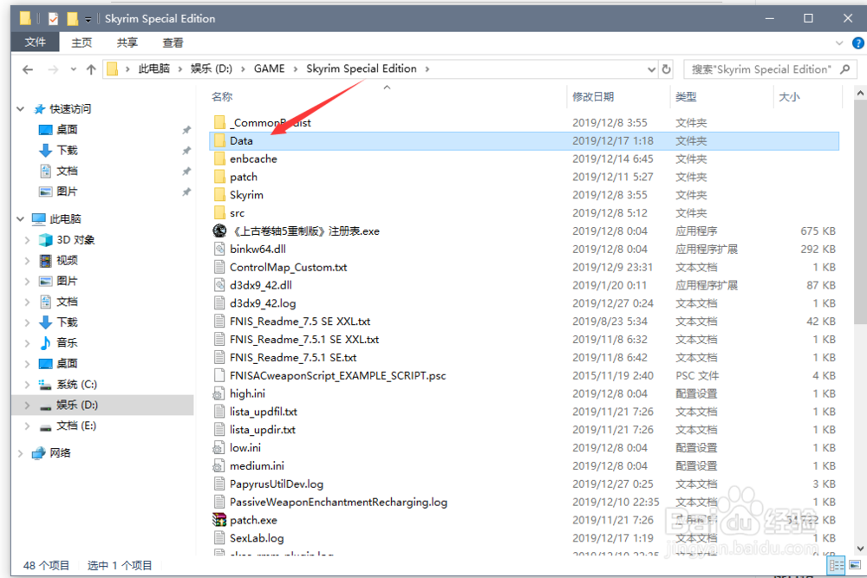Select PassiveWeaponEnchantmentRecharging.log file
This screenshot has width=867, height=578.
pos(338,502)
